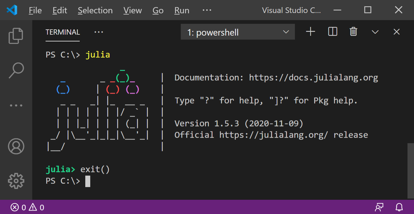The width and height of the screenshot is (414, 214).
Task: Click the 'julia' command text
Action: click(98, 55)
